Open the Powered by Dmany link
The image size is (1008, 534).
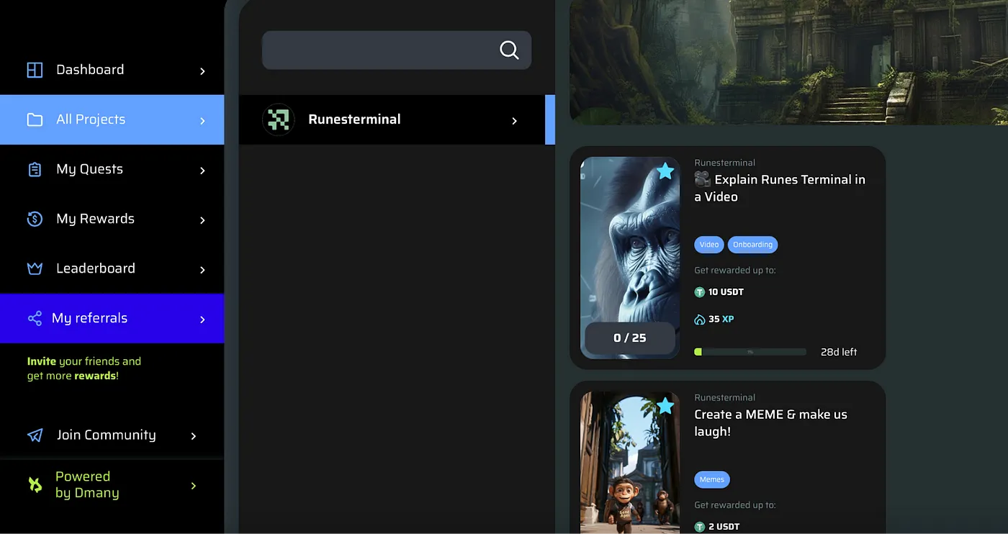tap(87, 485)
